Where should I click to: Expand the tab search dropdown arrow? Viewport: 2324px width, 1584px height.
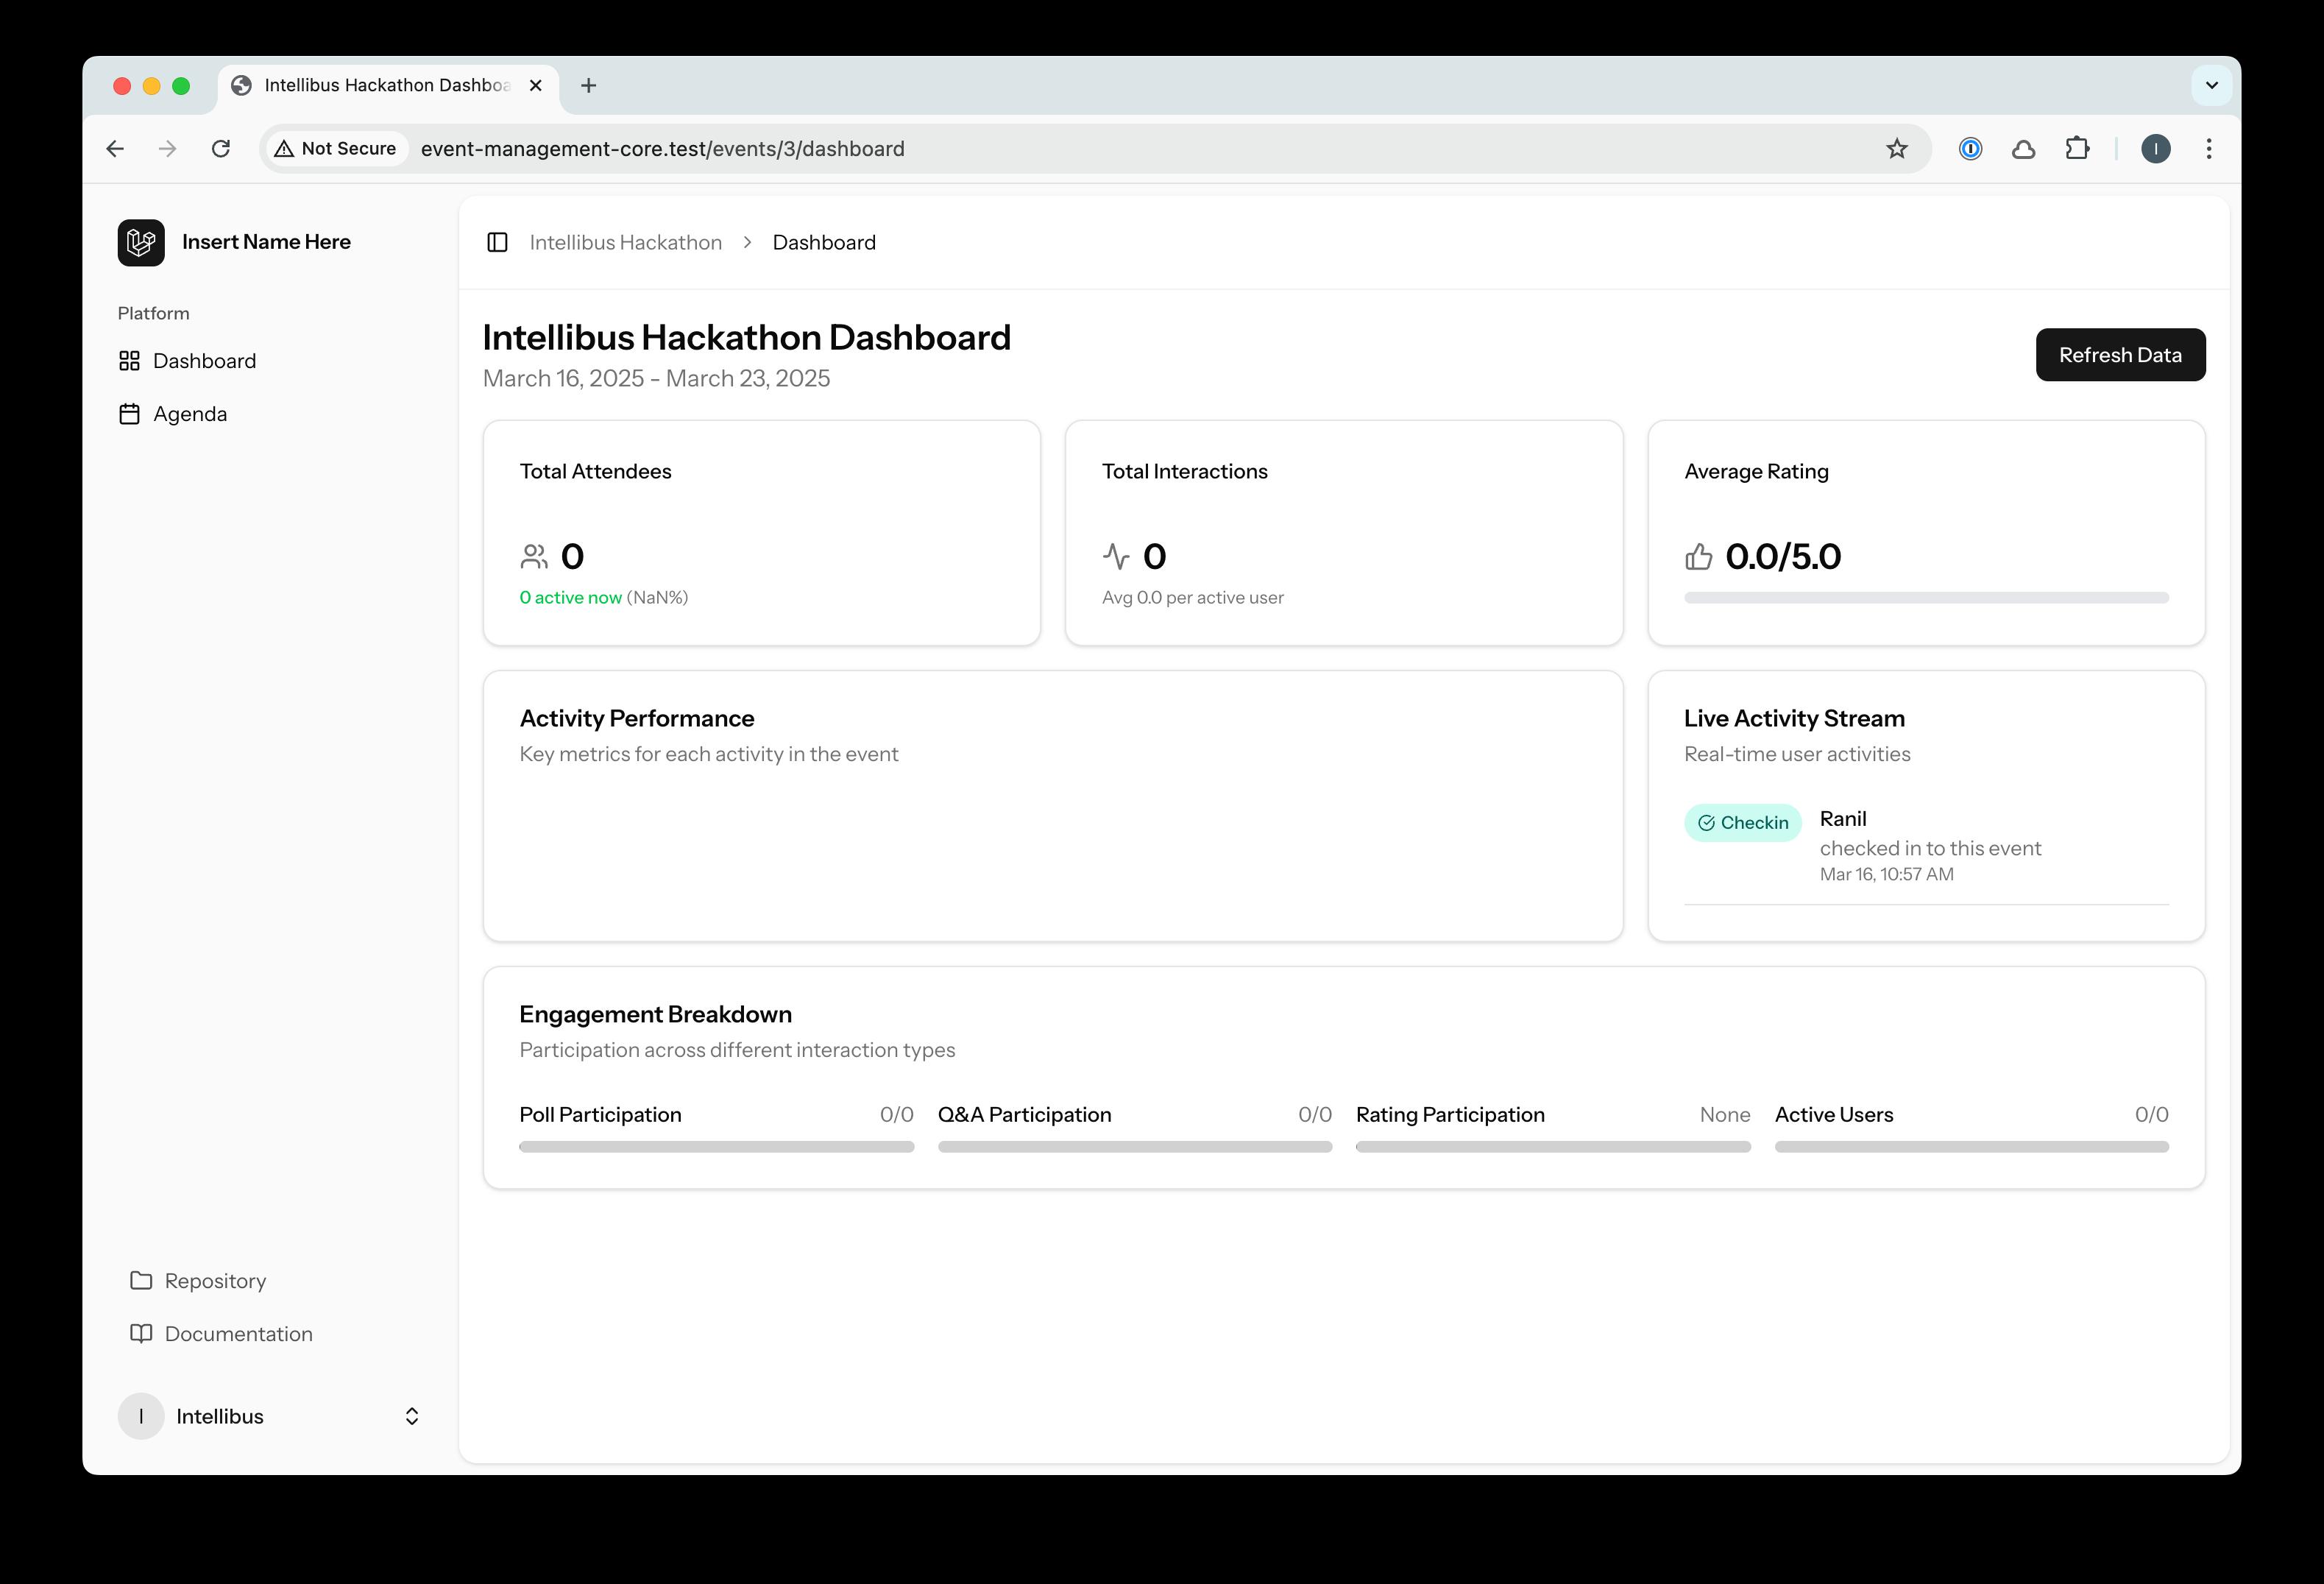tap(2211, 86)
